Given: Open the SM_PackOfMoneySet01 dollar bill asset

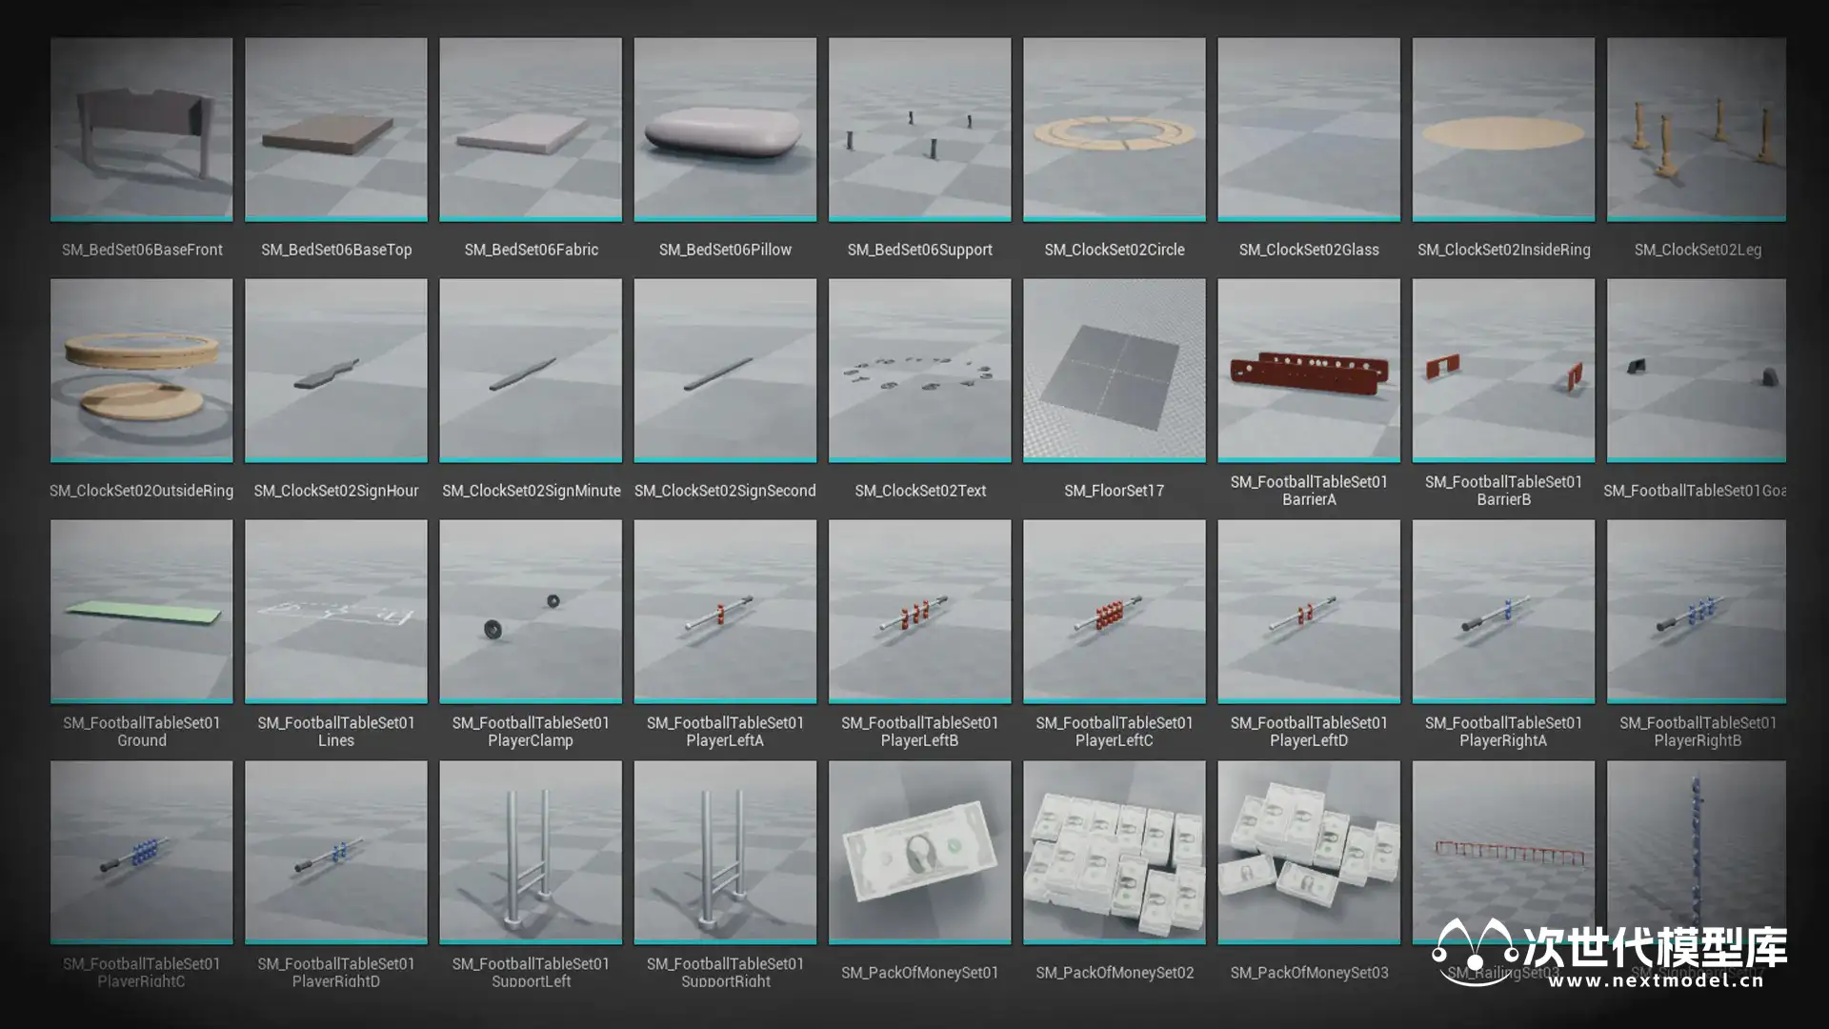Looking at the screenshot, I should coord(919,853).
